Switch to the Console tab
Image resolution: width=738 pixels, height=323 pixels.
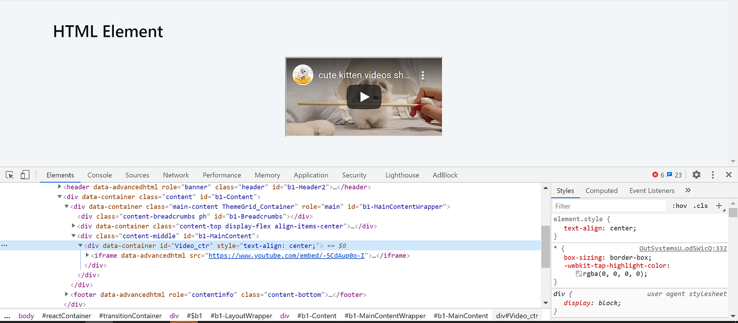pos(100,175)
